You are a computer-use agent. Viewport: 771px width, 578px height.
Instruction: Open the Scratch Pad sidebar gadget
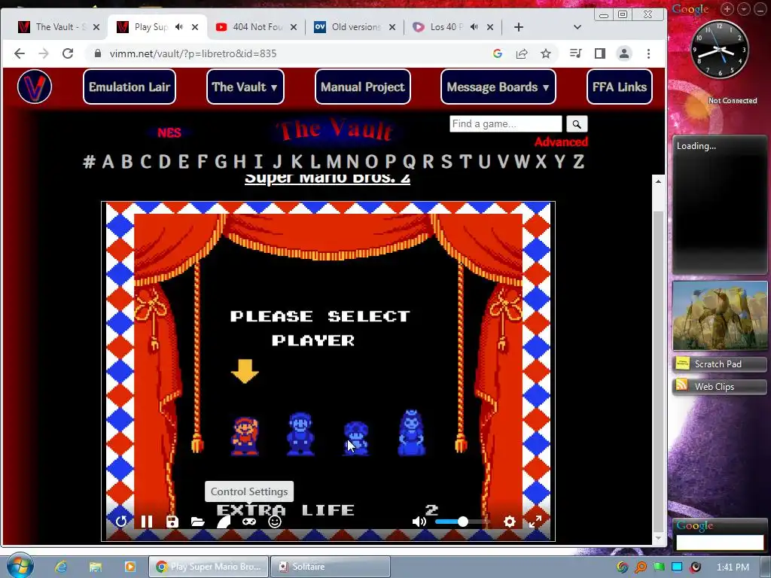point(719,364)
